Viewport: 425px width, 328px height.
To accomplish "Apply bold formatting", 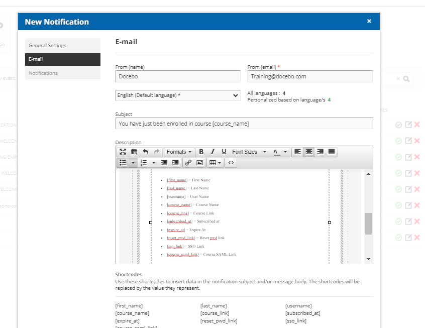I will pyautogui.click(x=201, y=152).
